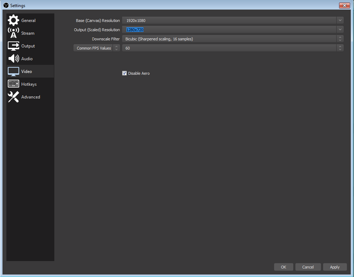The height and width of the screenshot is (277, 354).
Task: Click the OBS logo in title bar
Action: (6, 5)
